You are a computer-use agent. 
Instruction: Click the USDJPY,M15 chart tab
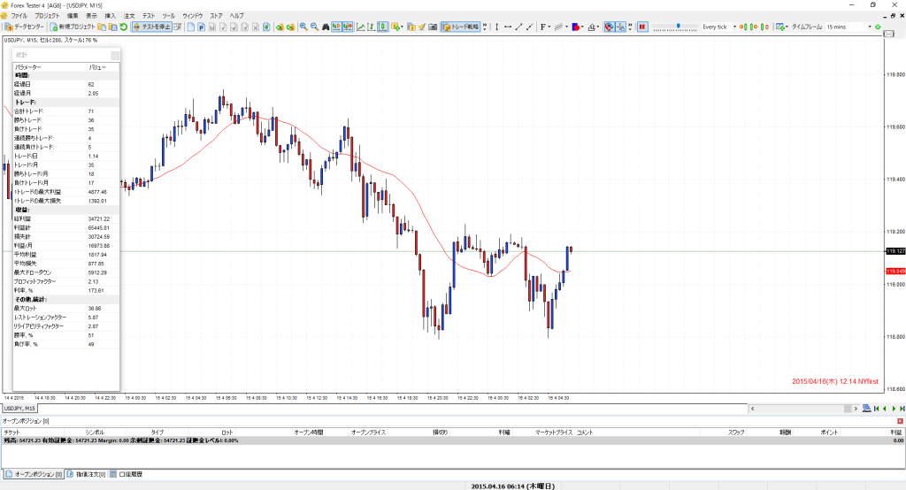pos(19,409)
